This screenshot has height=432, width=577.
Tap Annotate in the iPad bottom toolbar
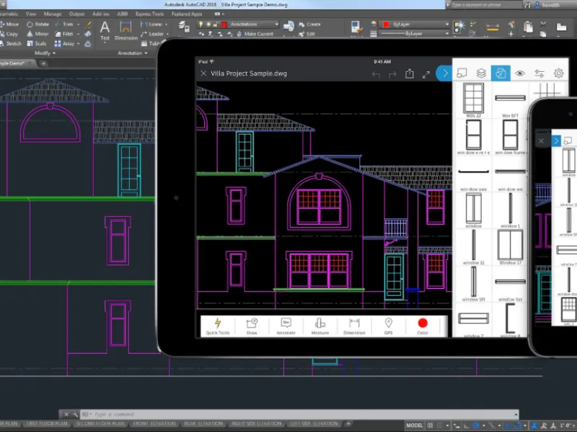click(x=286, y=326)
